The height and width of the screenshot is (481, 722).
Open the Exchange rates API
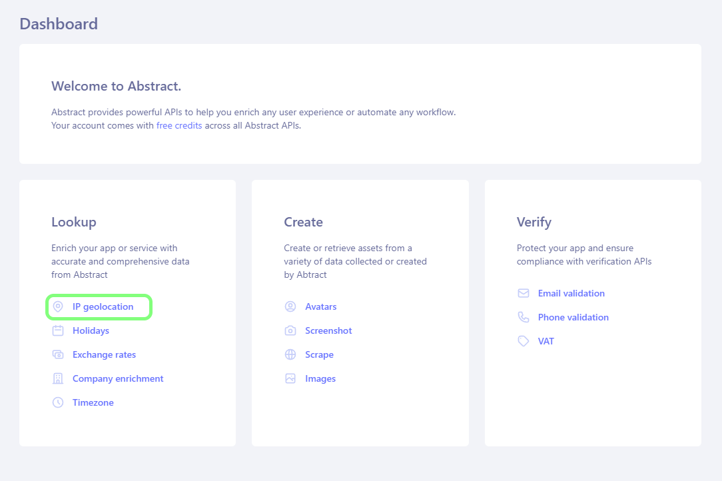coord(104,354)
